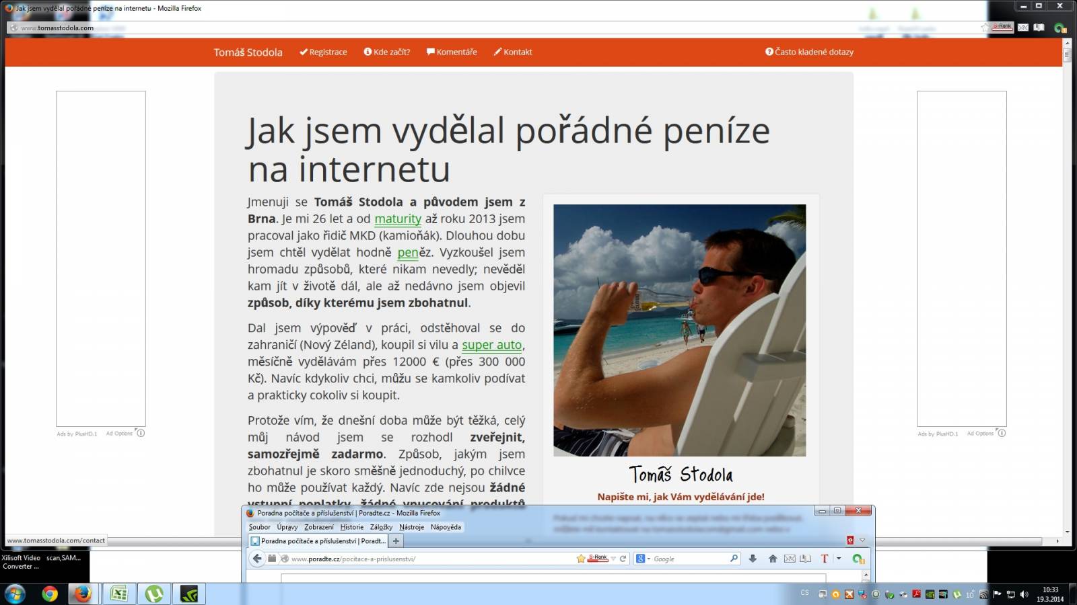Click the Home icon in Poradte window

[x=773, y=559]
